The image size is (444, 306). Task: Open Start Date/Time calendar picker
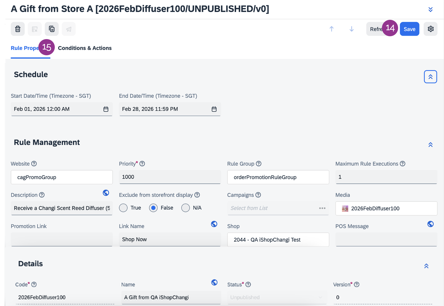106,109
